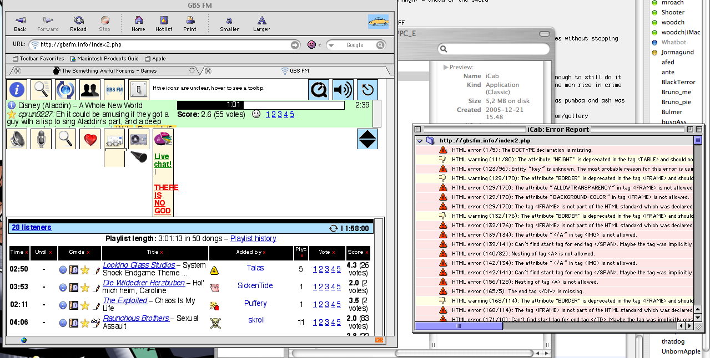This screenshot has height=358, width=710.
Task: Rate the current song 5
Action: [292, 115]
